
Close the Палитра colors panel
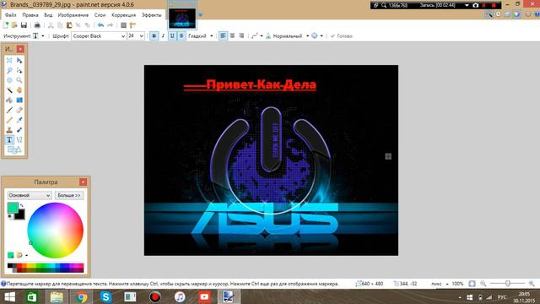pyautogui.click(x=83, y=182)
